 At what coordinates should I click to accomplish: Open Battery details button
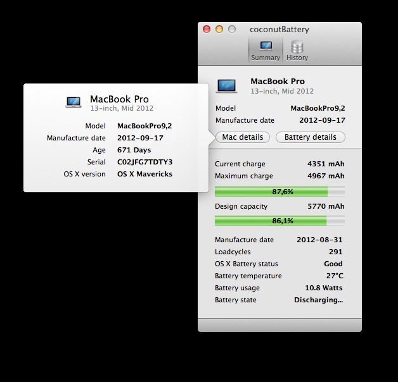point(310,137)
